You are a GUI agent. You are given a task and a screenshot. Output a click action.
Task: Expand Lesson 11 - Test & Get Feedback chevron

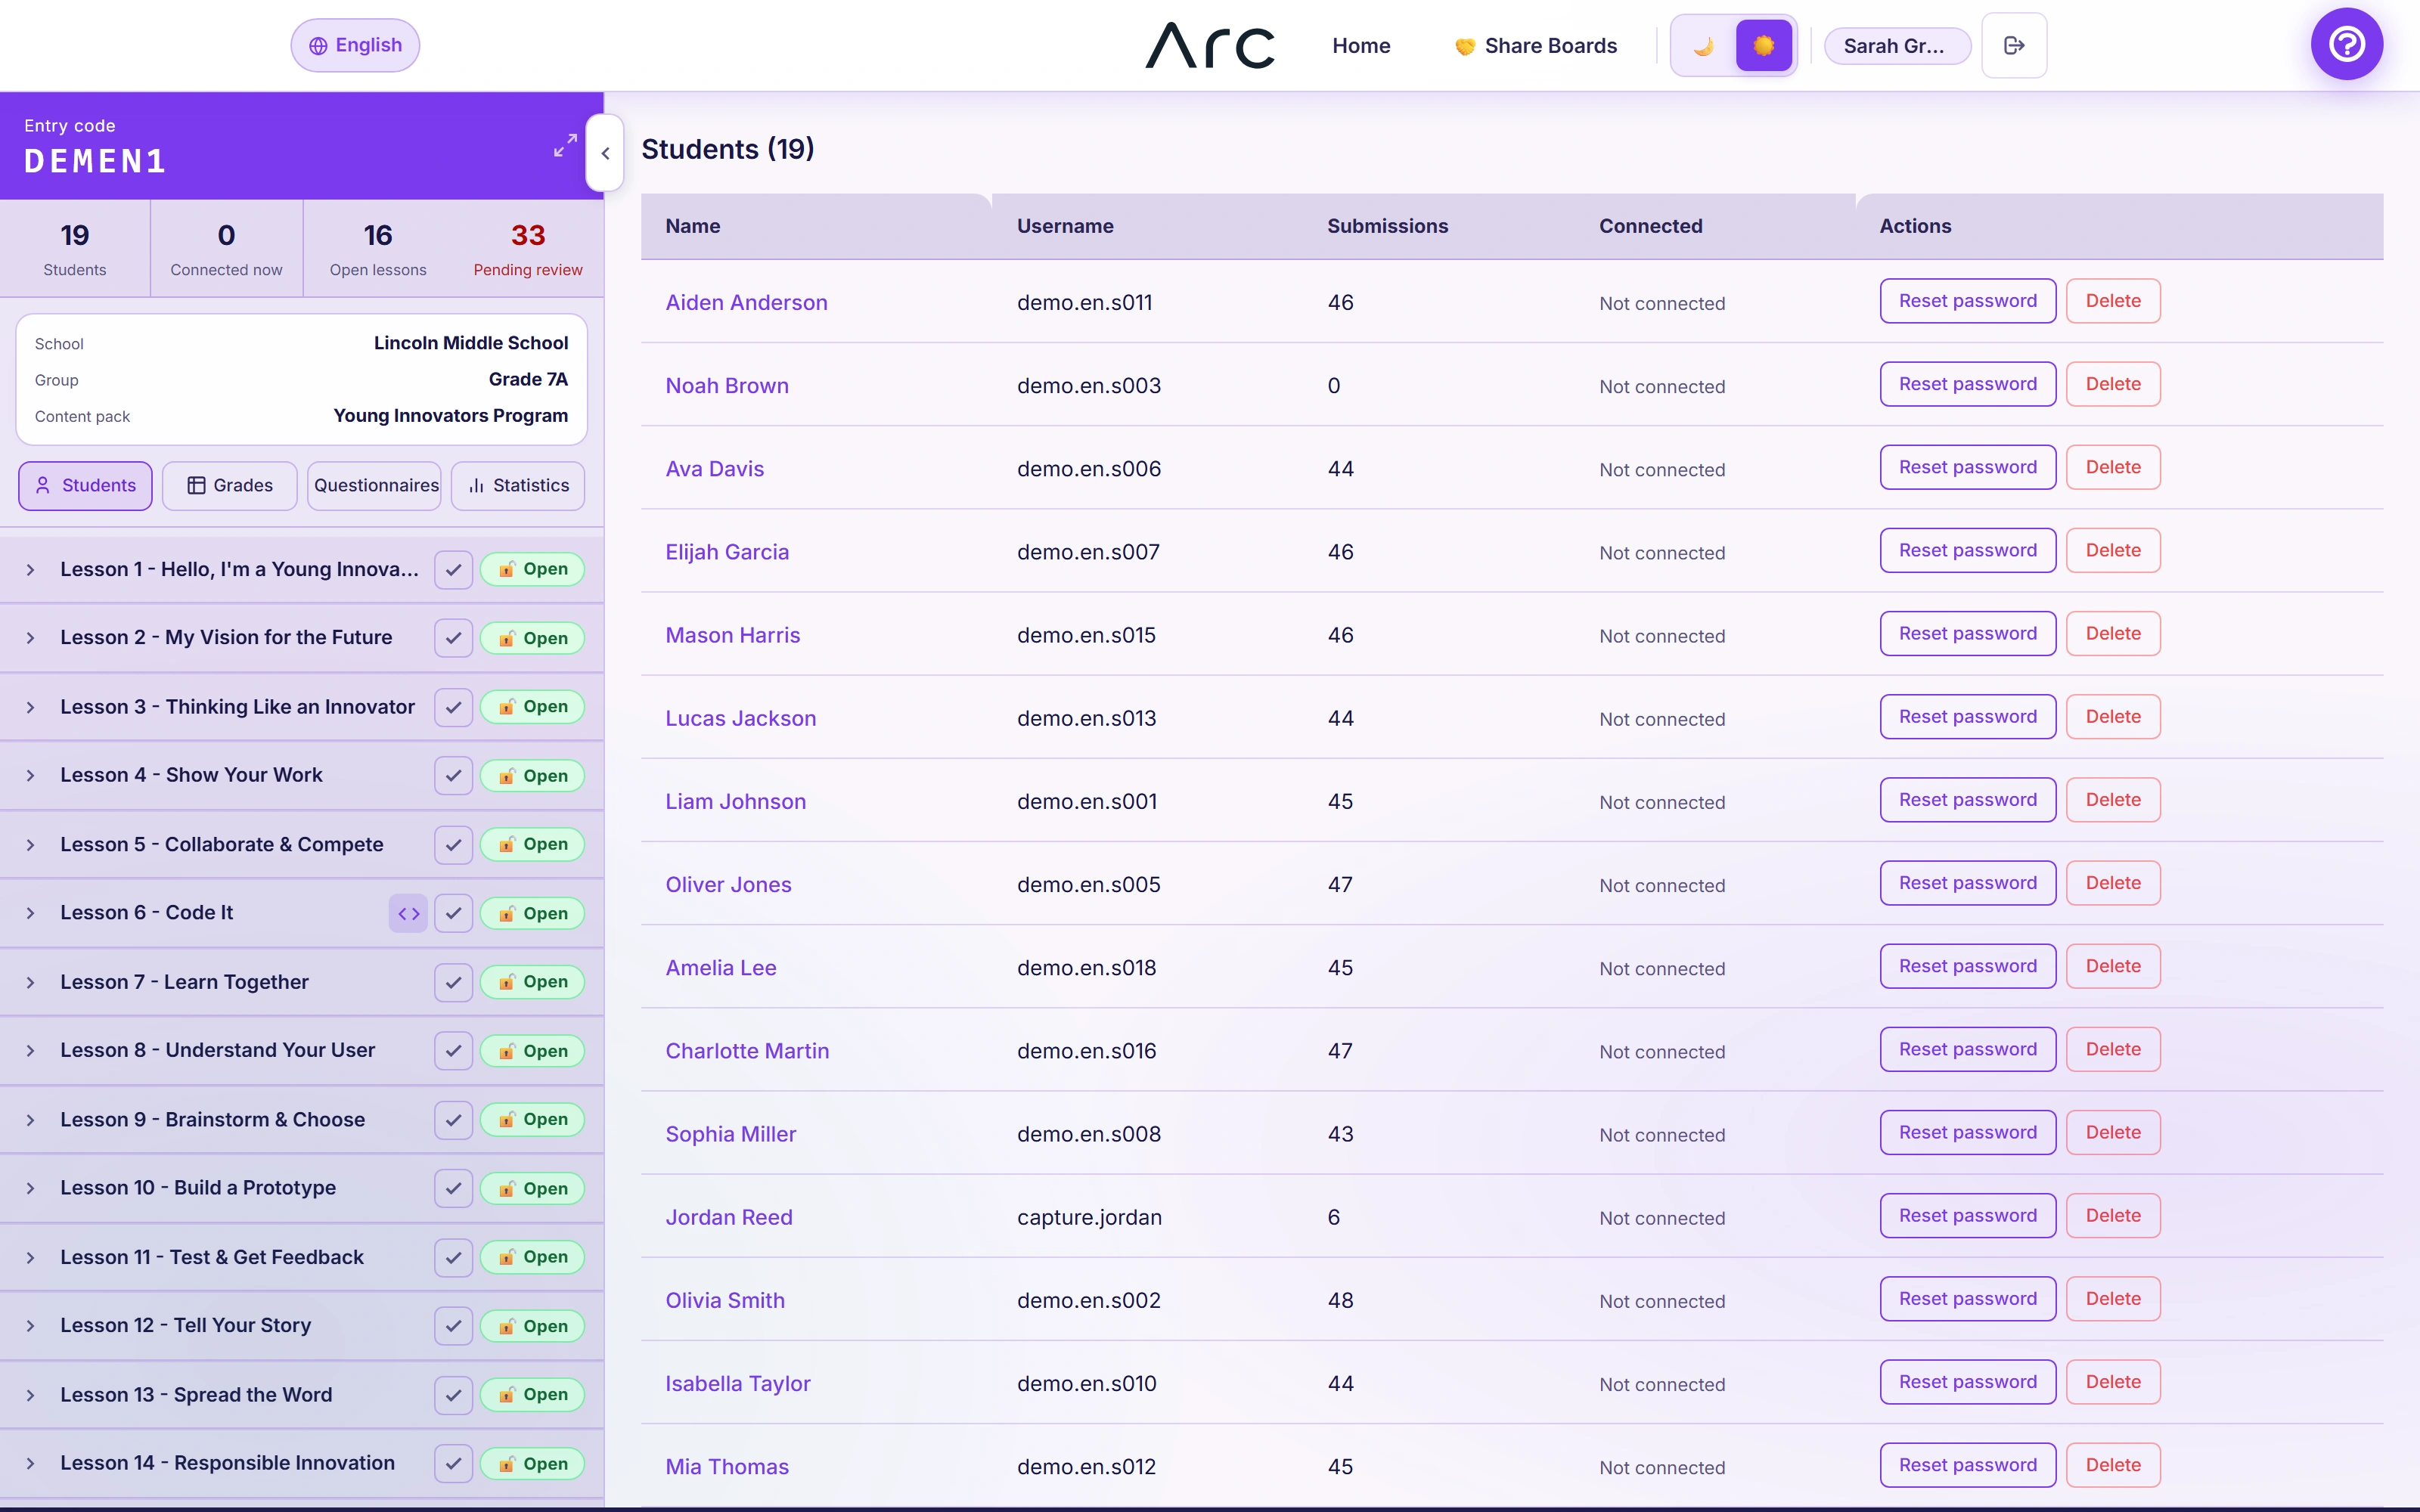click(x=30, y=1258)
